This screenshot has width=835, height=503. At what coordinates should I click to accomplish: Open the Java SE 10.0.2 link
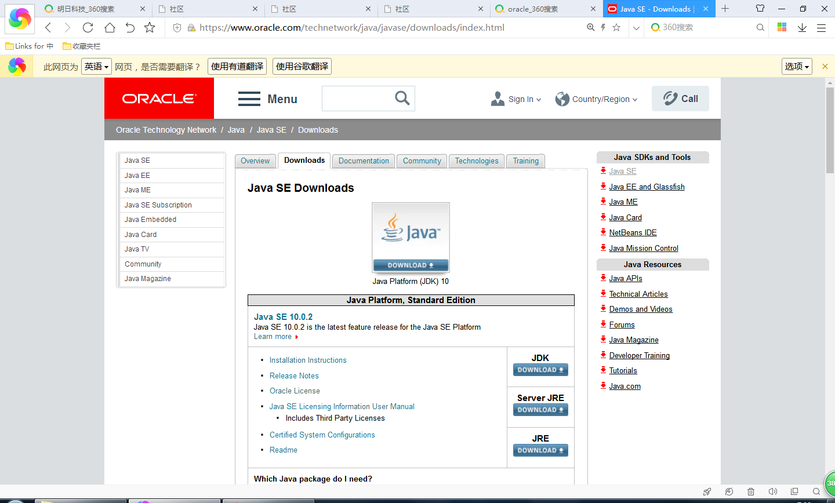[283, 317]
